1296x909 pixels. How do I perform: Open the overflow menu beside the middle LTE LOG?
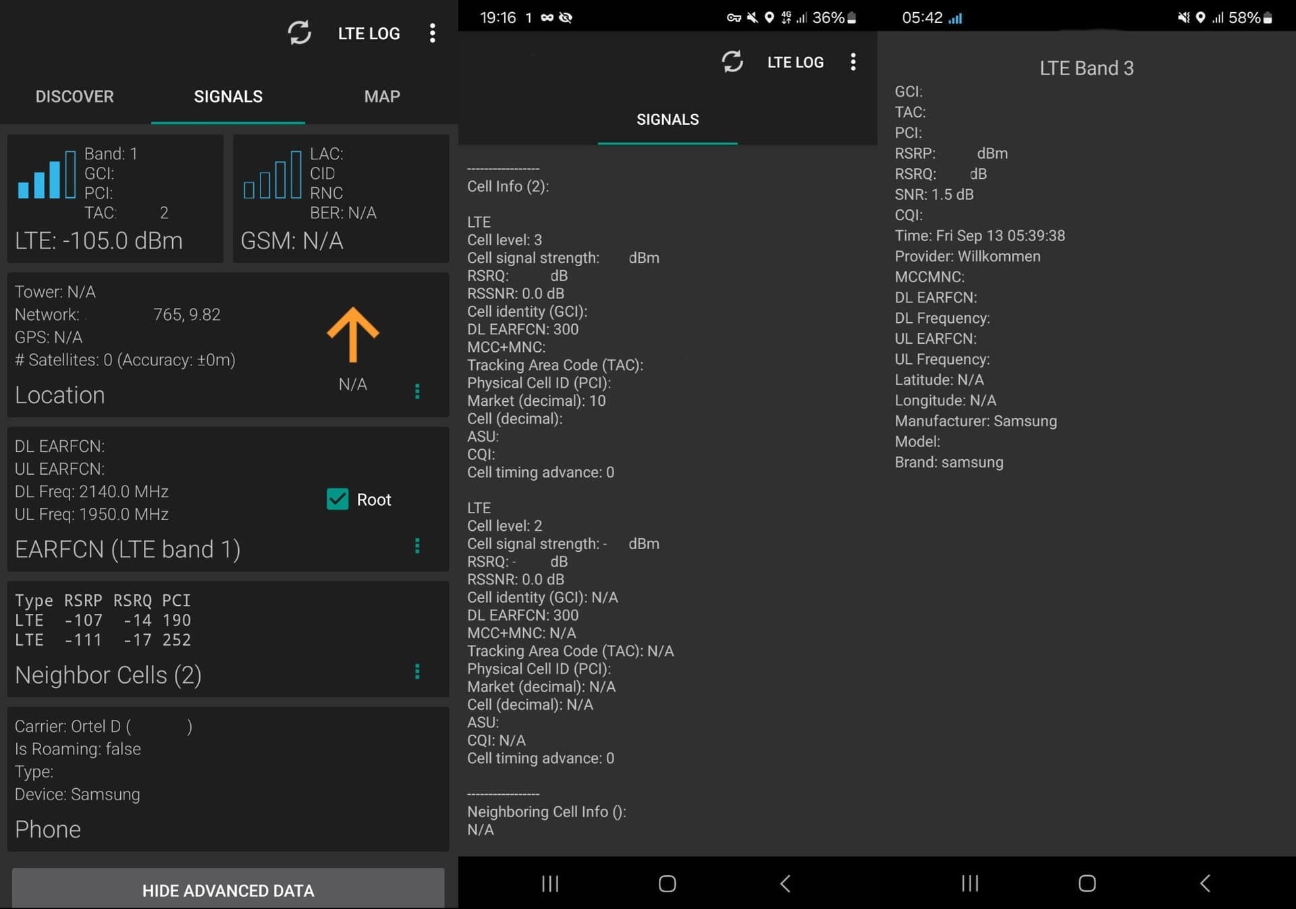tap(853, 62)
